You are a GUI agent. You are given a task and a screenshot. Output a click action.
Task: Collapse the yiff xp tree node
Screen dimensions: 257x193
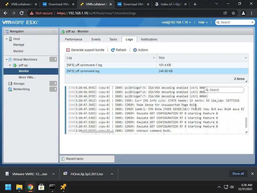tap(10, 65)
